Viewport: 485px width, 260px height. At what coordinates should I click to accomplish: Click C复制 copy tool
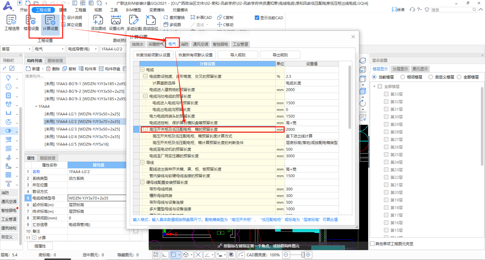225,17
